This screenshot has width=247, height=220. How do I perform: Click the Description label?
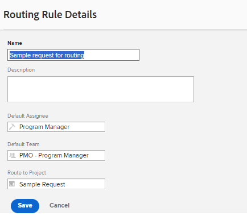(x=21, y=70)
